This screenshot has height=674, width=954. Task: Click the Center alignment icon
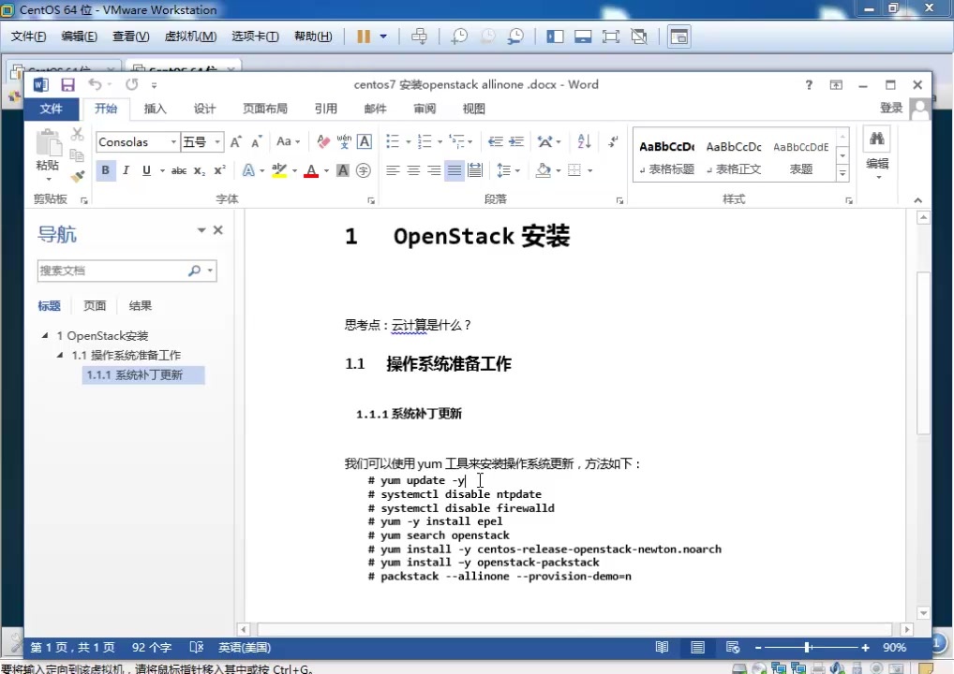(413, 170)
